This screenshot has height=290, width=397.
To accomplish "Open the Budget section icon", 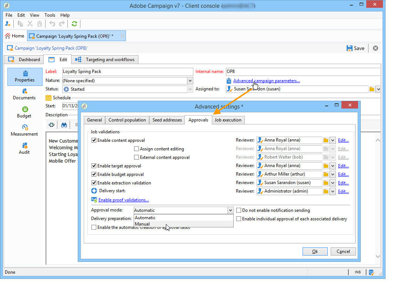I will (x=25, y=109).
